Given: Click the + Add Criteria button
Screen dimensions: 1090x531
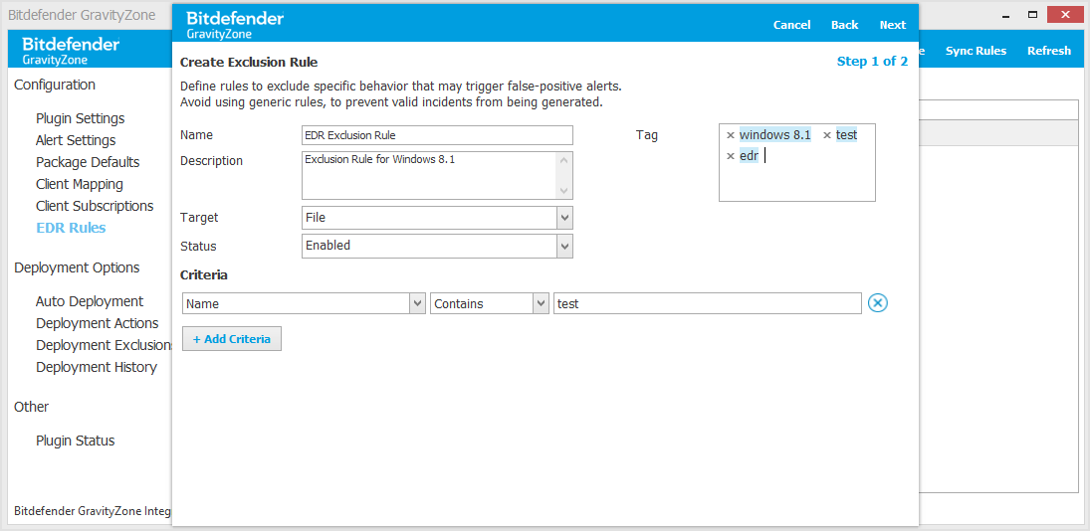Looking at the screenshot, I should pyautogui.click(x=232, y=339).
